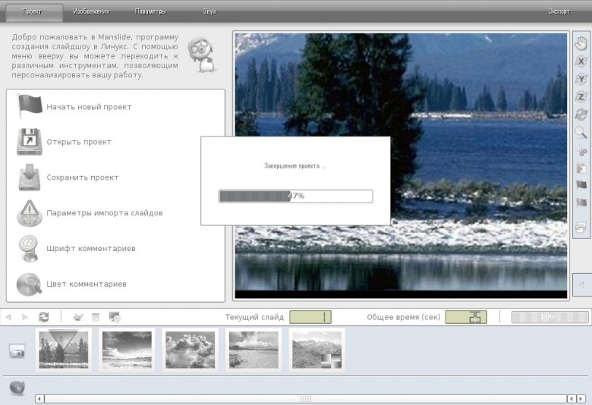Image resolution: width=592 pixels, height=405 pixels.
Task: Select fifth slide thumbnail with mountains
Action: [316, 350]
